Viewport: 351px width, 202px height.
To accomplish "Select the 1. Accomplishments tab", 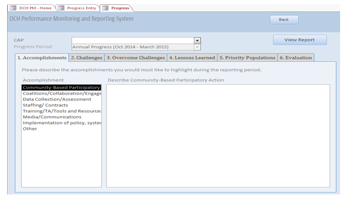I will [x=42, y=58].
